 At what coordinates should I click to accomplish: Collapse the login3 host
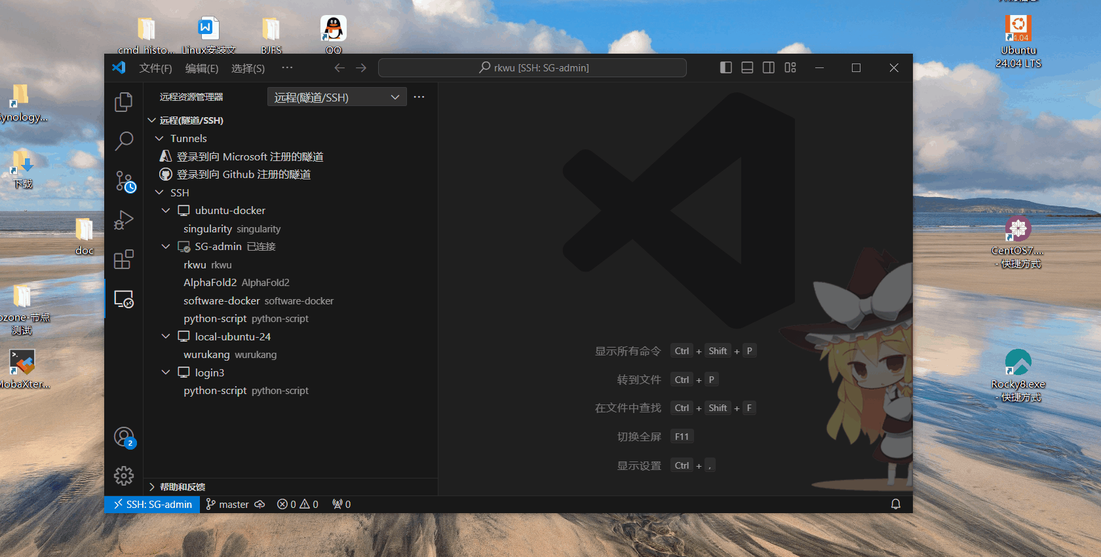click(166, 372)
